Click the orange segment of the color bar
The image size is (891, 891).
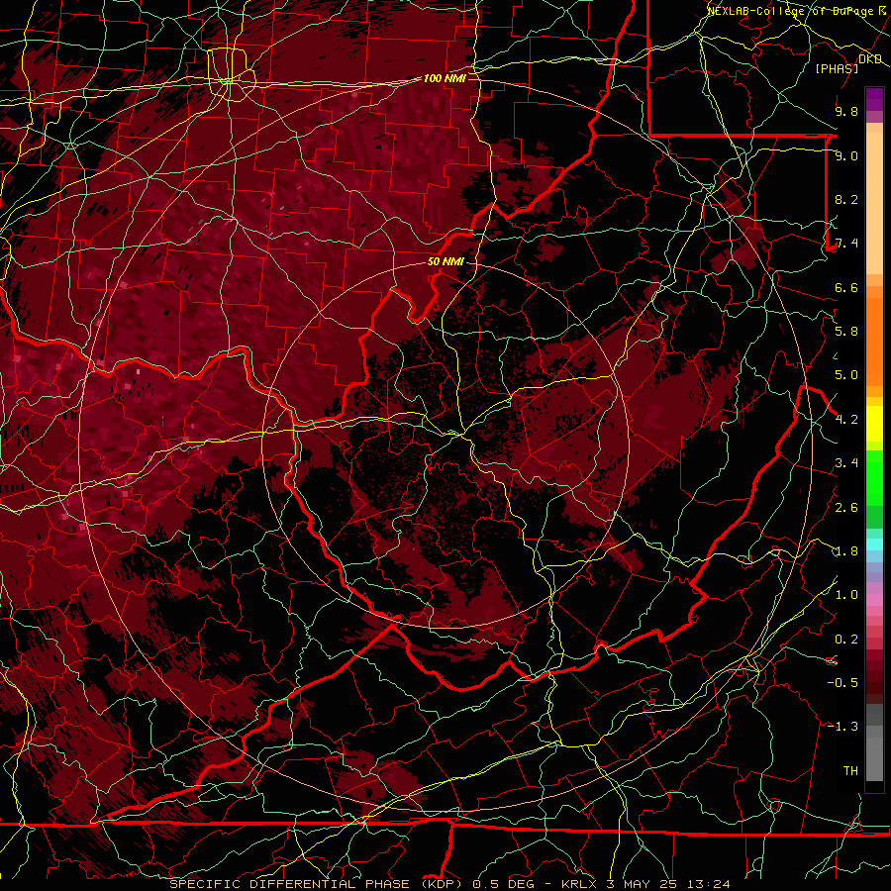874,341
